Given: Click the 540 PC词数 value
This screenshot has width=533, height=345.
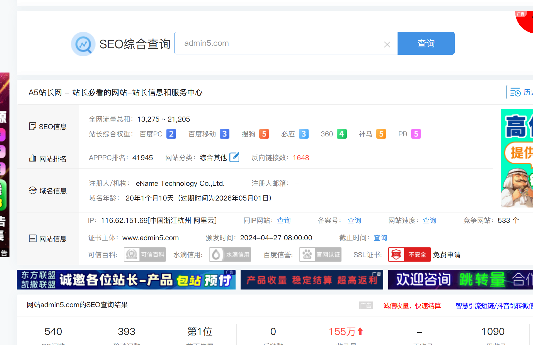Looking at the screenshot, I should (53, 332).
